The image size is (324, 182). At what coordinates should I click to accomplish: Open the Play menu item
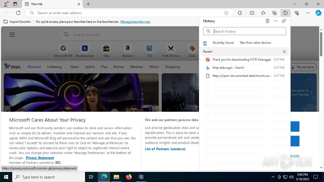[x=104, y=67]
